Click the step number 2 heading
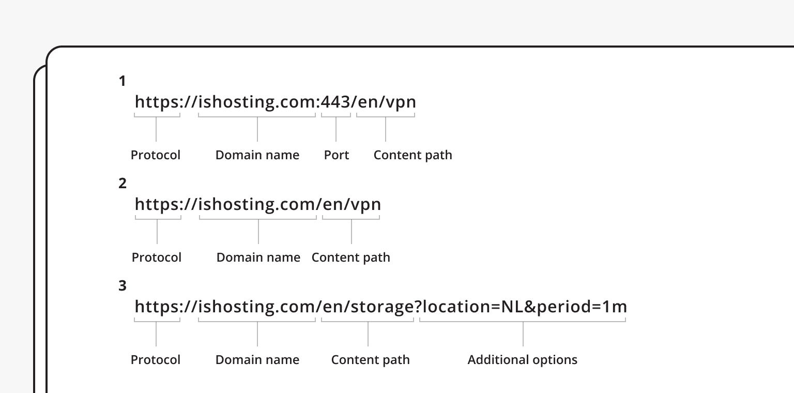Image resolution: width=794 pixels, height=393 pixels. click(123, 184)
